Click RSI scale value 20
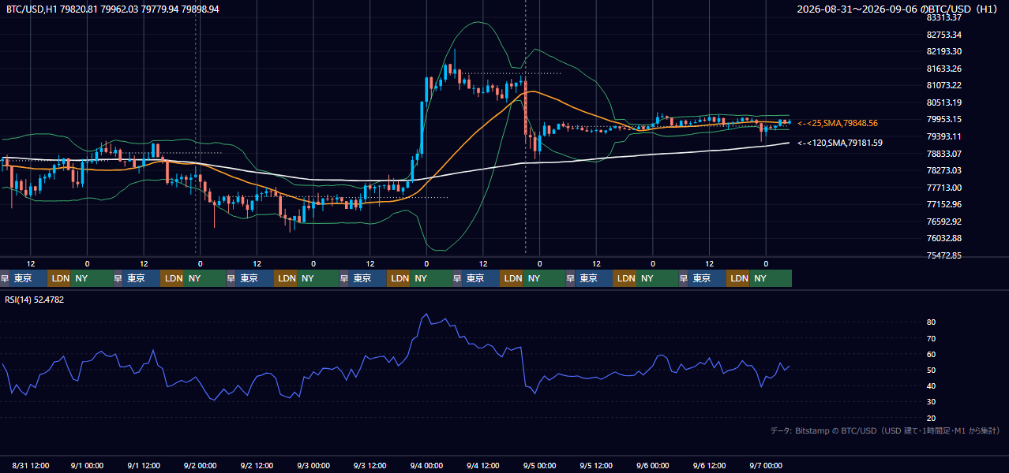The image size is (1009, 473). (x=932, y=418)
